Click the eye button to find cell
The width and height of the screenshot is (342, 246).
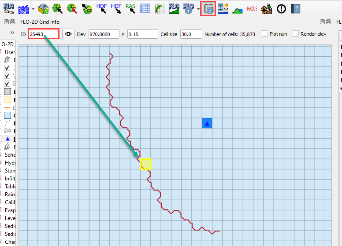(68, 34)
